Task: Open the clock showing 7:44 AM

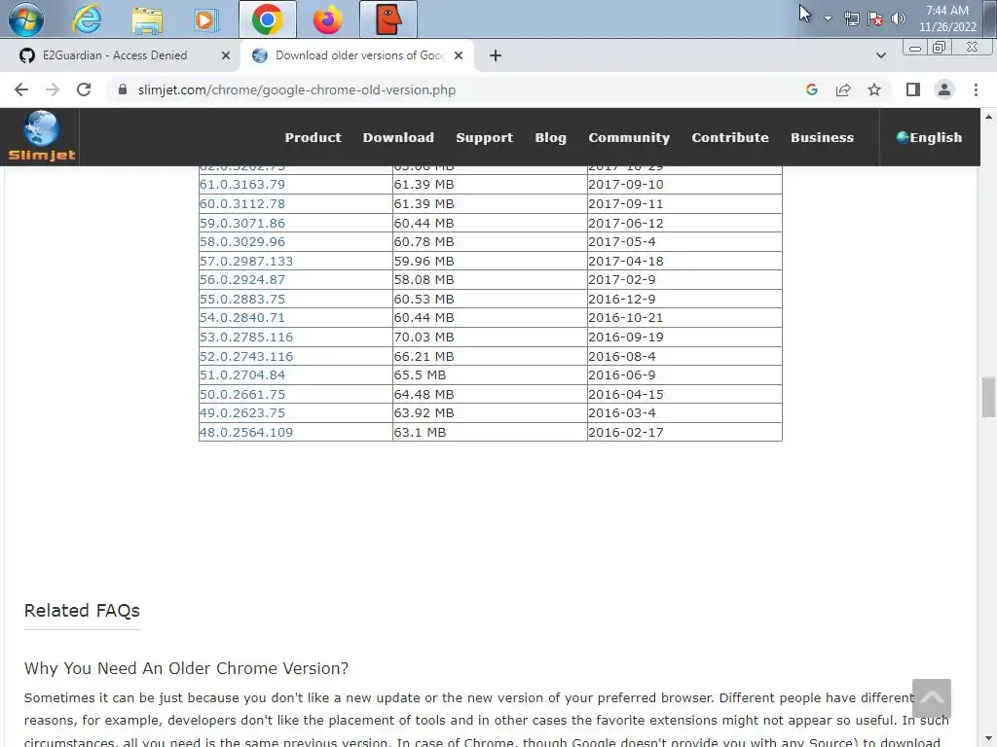Action: point(946,18)
